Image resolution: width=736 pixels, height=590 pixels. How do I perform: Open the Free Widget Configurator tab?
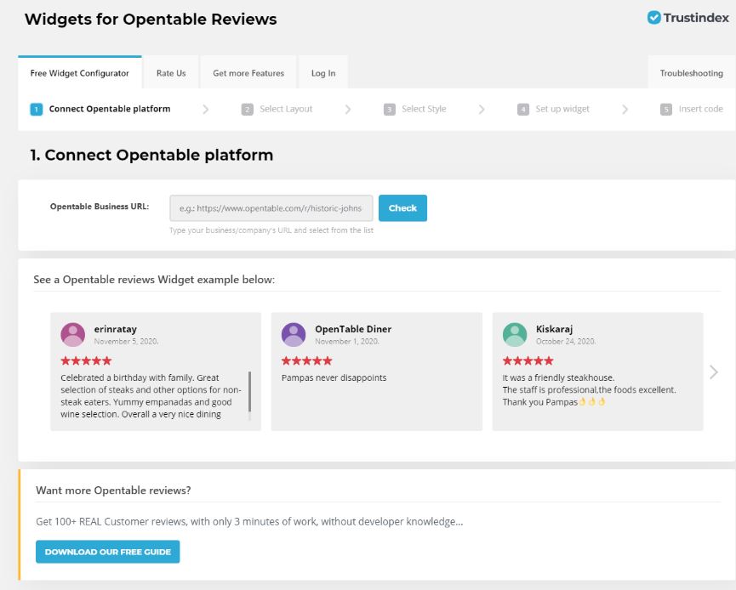click(x=80, y=73)
